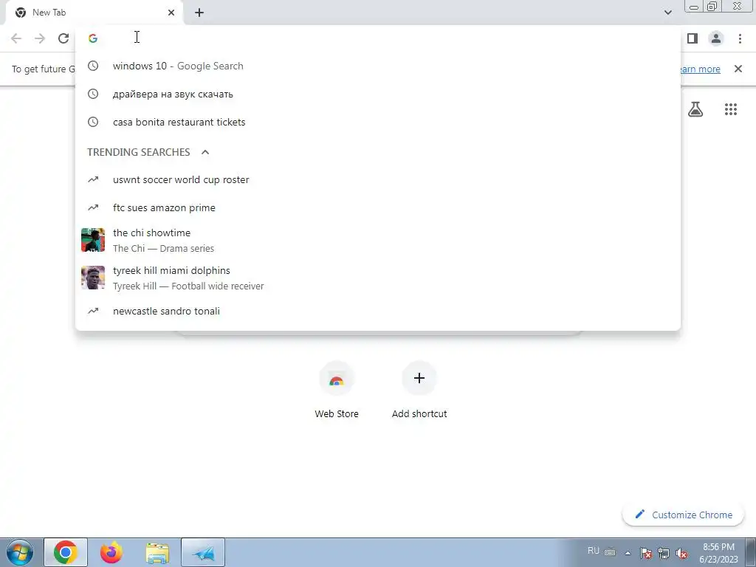The height and width of the screenshot is (567, 756).
Task: Choose 'tyreek hill miami dolphins' suggestion
Action: [x=378, y=278]
